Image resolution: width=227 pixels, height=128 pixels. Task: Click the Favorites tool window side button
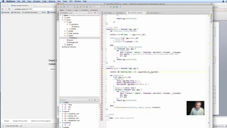[58, 111]
